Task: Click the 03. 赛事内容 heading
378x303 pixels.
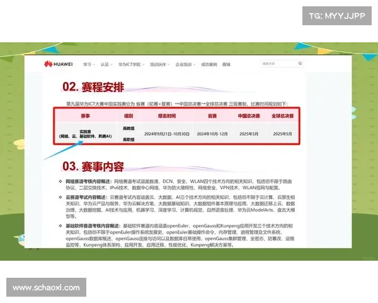Action: (93, 167)
